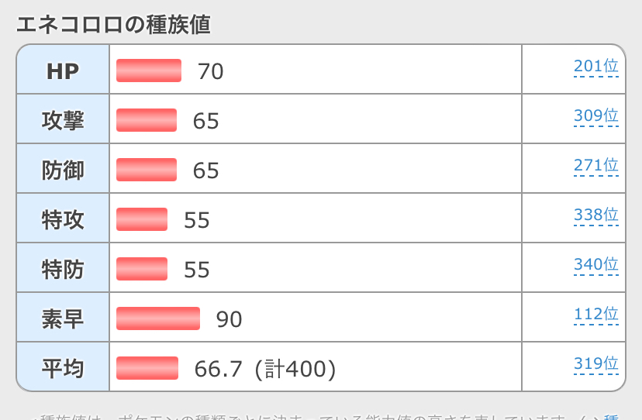Click the 201位 rank link for HP
Screen dimensions: 642x420
(595, 67)
